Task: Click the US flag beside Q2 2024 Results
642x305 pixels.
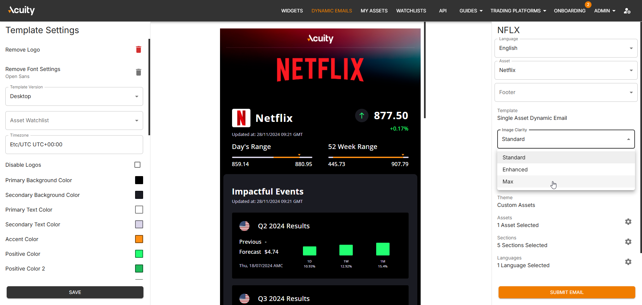Action: click(x=244, y=226)
